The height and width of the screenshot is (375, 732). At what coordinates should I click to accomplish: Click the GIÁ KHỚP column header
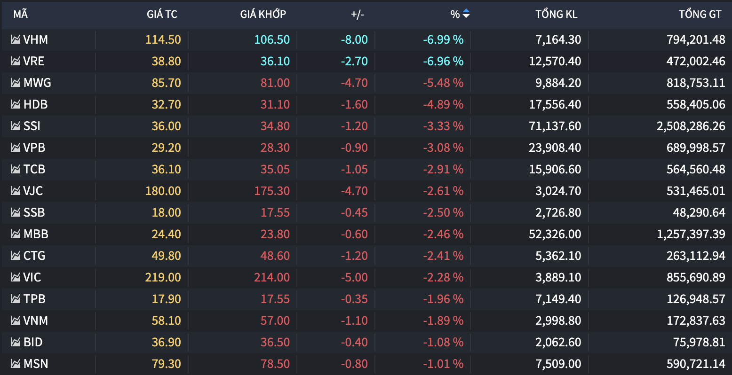pyautogui.click(x=263, y=14)
